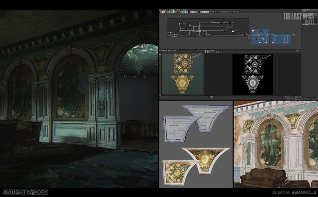Click the Naughty Dog logo
318x197 pixels.
(x=25, y=192)
